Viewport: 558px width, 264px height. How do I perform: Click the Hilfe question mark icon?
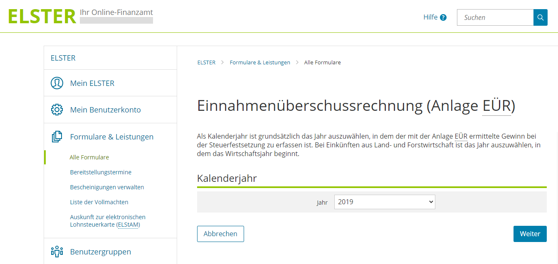point(443,17)
